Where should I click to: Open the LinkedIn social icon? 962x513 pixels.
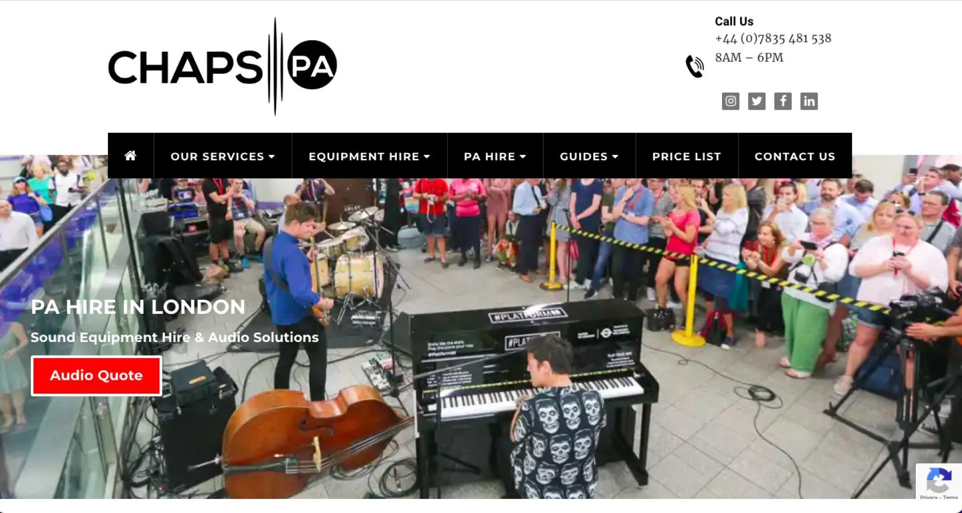(x=809, y=101)
